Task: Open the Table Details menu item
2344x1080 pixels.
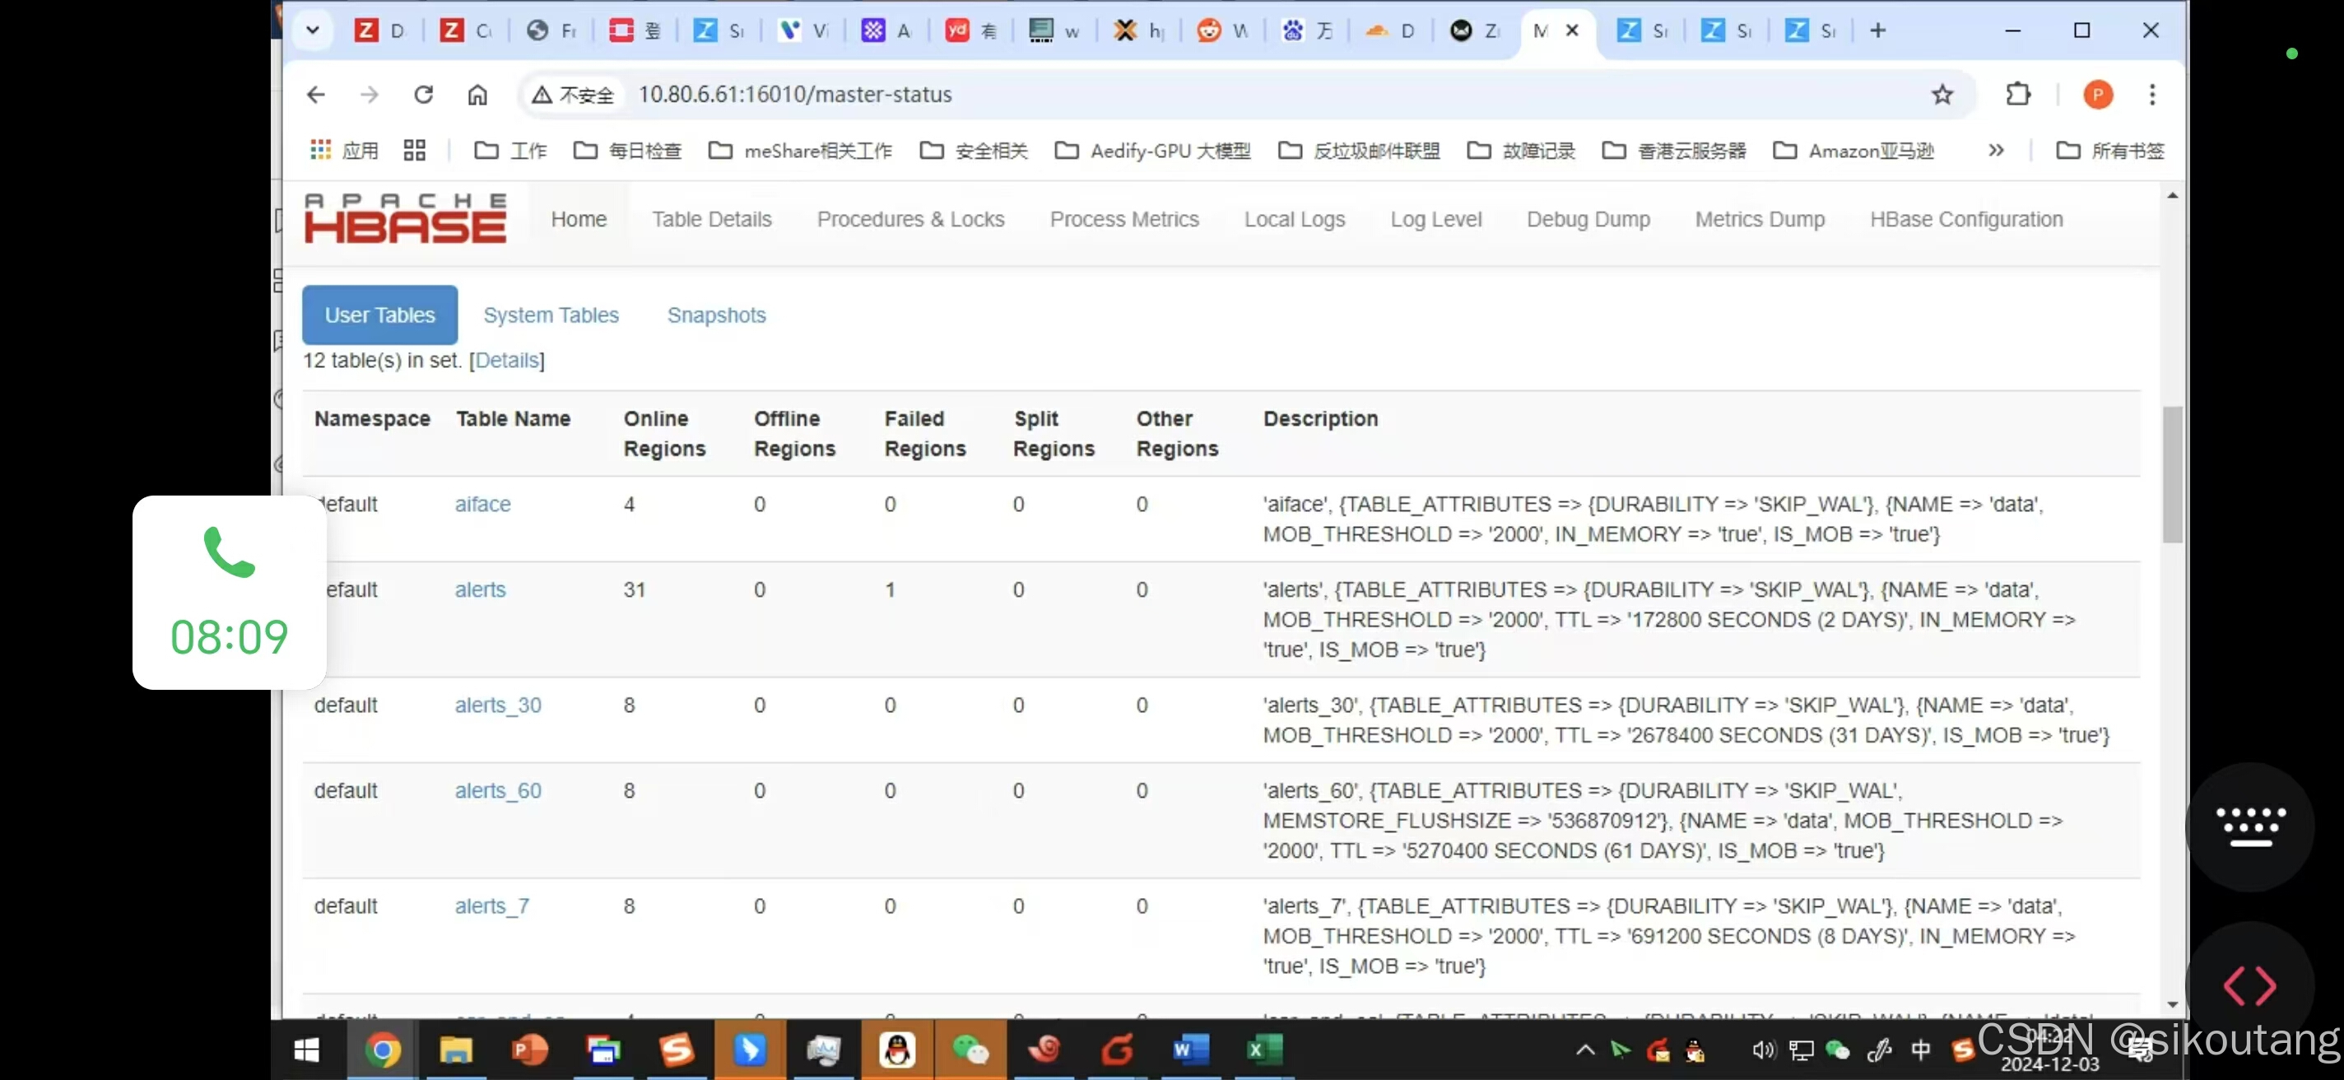Action: (712, 219)
